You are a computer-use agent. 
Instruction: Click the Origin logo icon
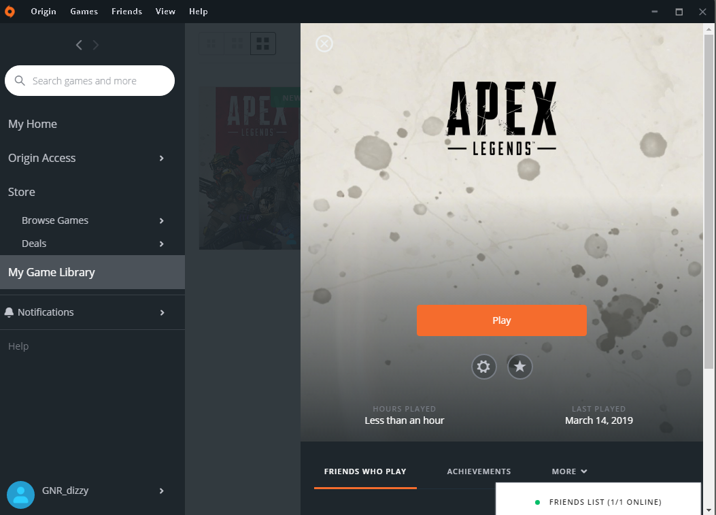[10, 12]
